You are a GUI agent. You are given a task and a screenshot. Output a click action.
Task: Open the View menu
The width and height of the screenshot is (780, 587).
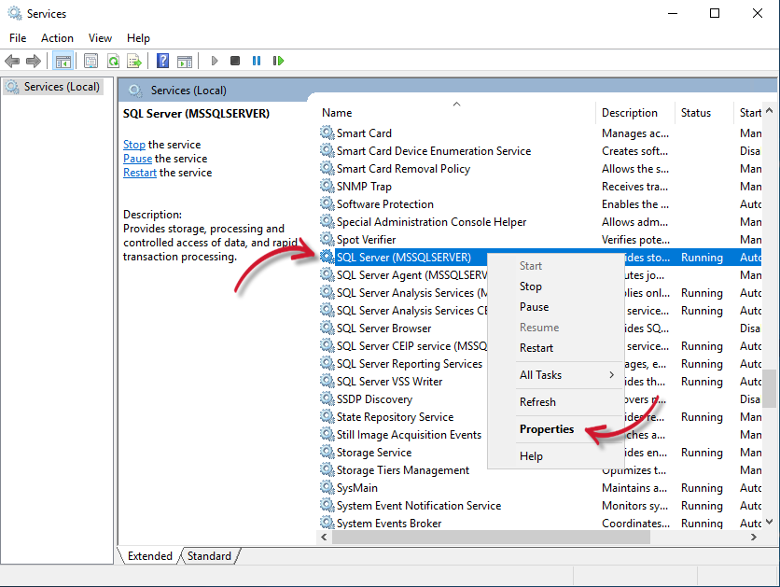(99, 38)
